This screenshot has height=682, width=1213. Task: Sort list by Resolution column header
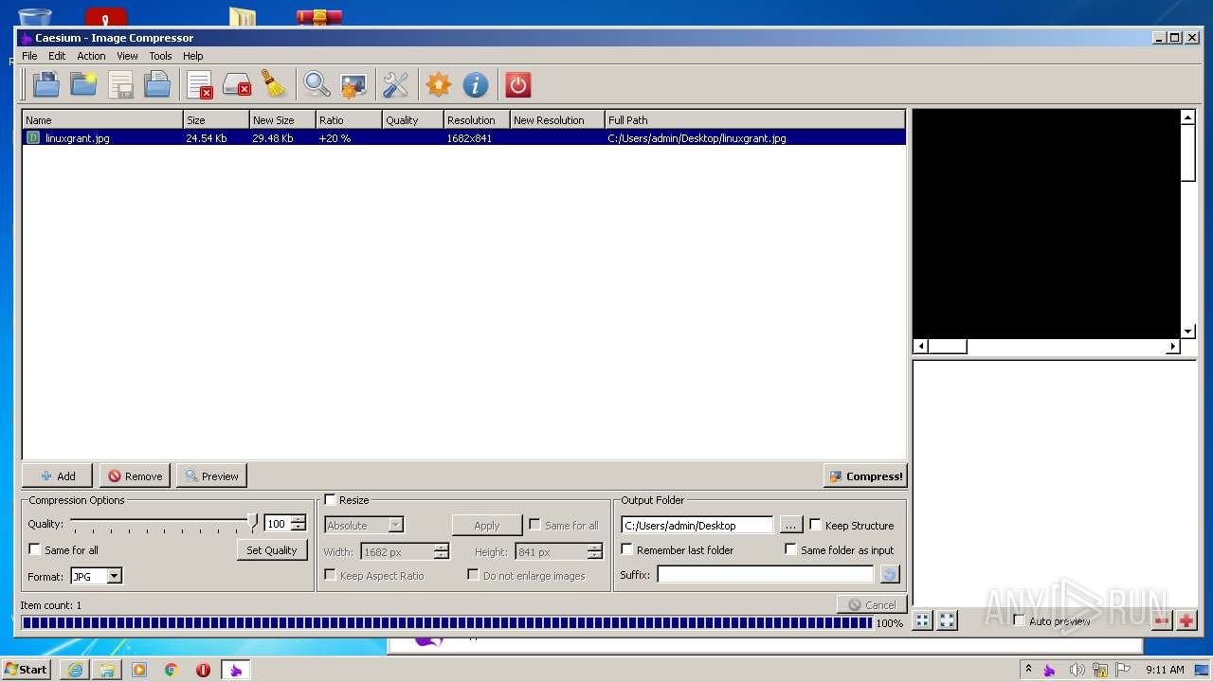tap(477, 119)
